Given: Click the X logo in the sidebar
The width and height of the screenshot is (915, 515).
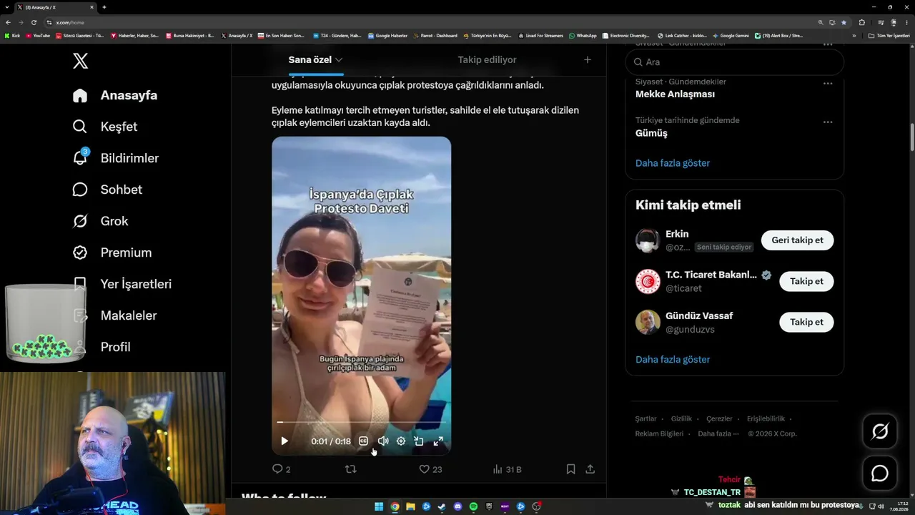Looking at the screenshot, I should [x=81, y=61].
